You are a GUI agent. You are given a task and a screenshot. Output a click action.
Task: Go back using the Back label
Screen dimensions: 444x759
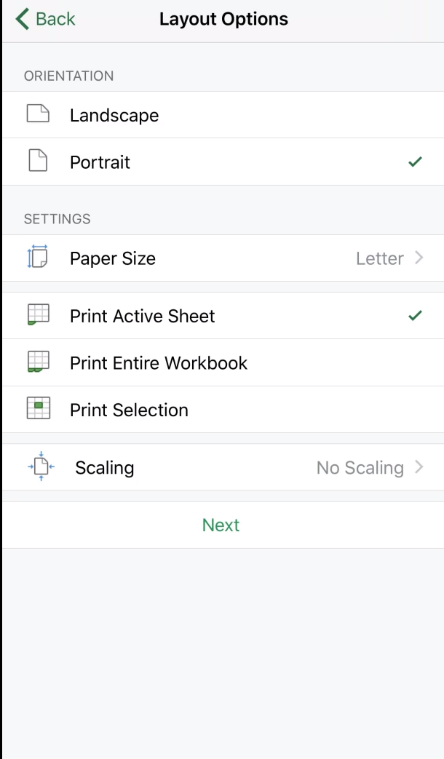[55, 19]
